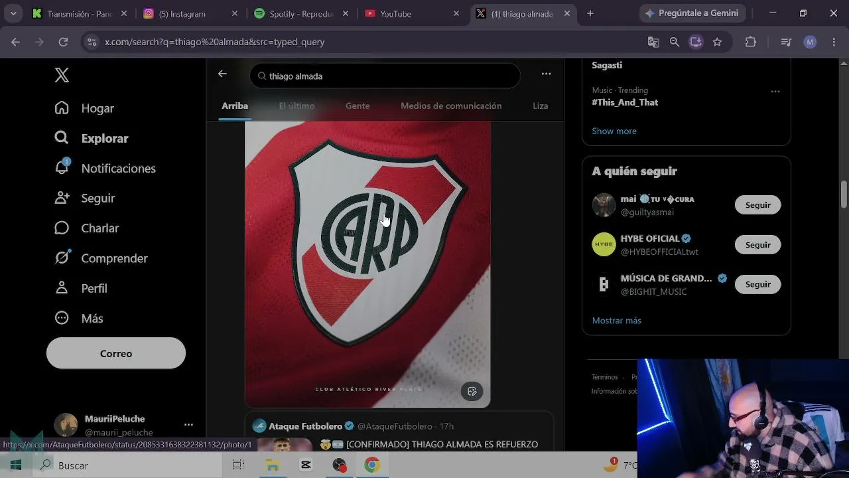849x478 pixels.
Task: Switch to the Spotify browser tab
Action: tap(300, 13)
